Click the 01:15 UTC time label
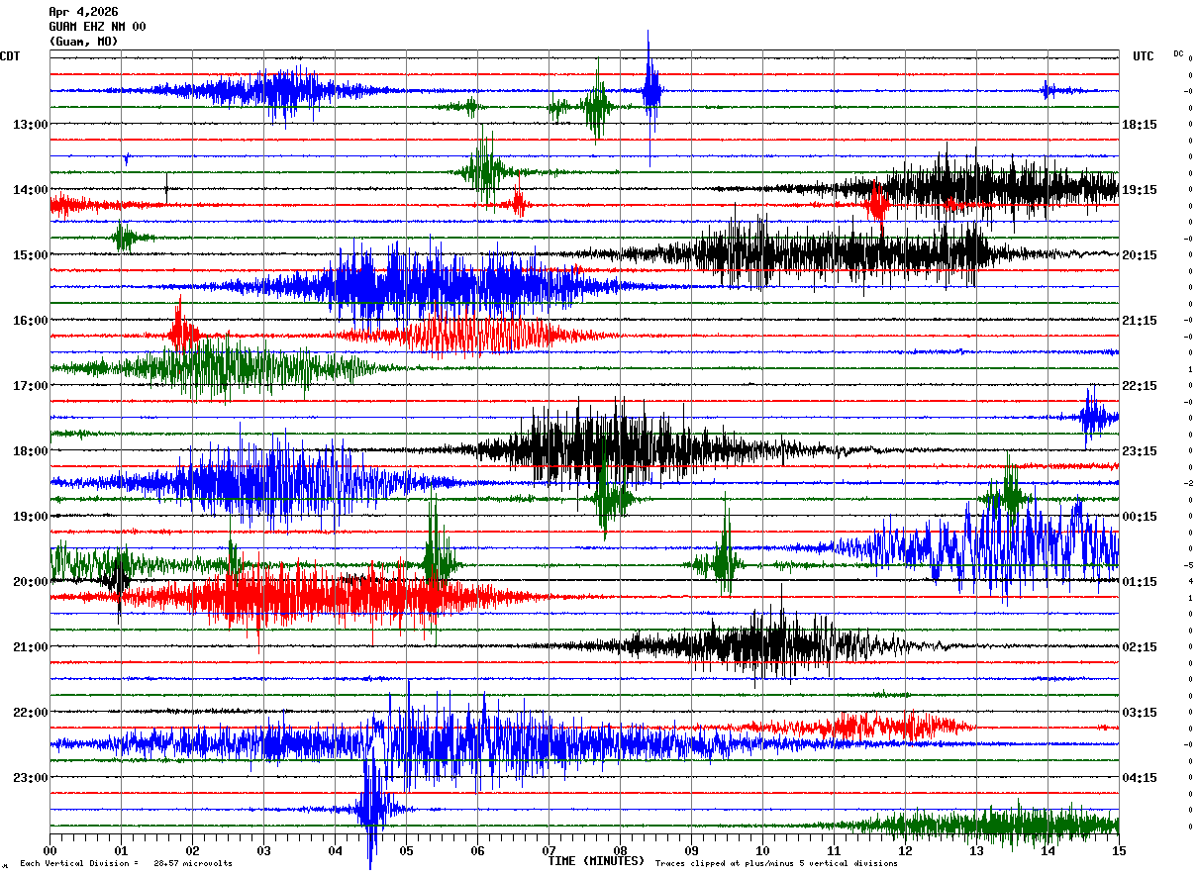1198x877 pixels. tap(1140, 582)
